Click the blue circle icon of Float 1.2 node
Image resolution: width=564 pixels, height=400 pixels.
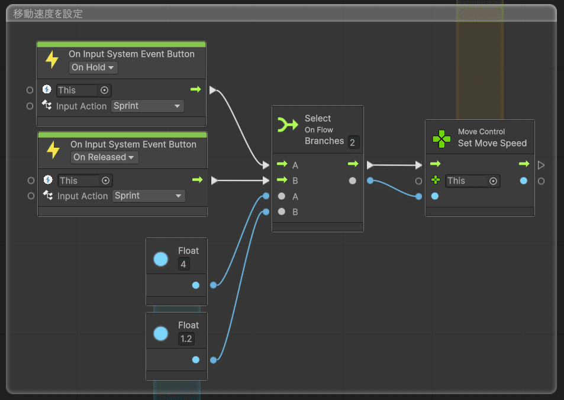161,333
